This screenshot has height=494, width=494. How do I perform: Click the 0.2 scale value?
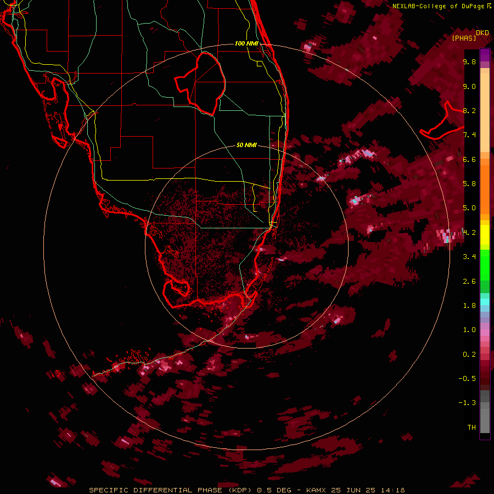coord(469,355)
